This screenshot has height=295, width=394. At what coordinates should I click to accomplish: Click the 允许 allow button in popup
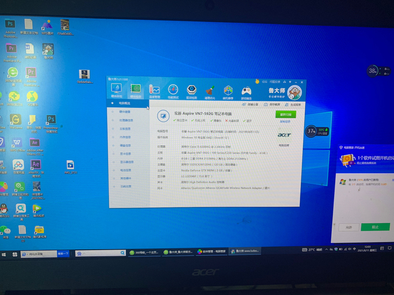349,227
